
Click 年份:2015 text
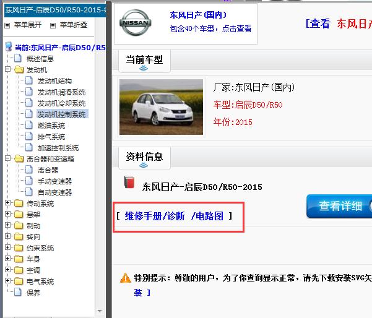point(233,122)
